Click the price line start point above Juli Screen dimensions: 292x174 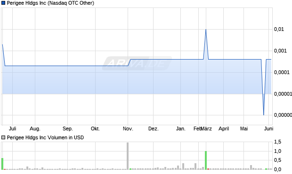2,45
